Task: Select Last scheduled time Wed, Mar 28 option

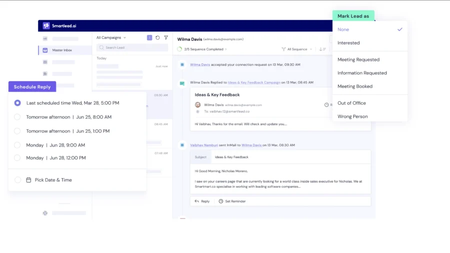Action: tap(17, 103)
